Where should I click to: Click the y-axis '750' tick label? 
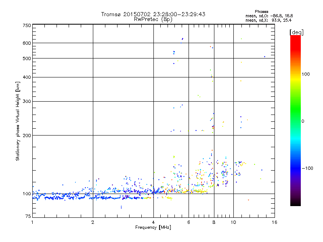[x=27, y=25]
